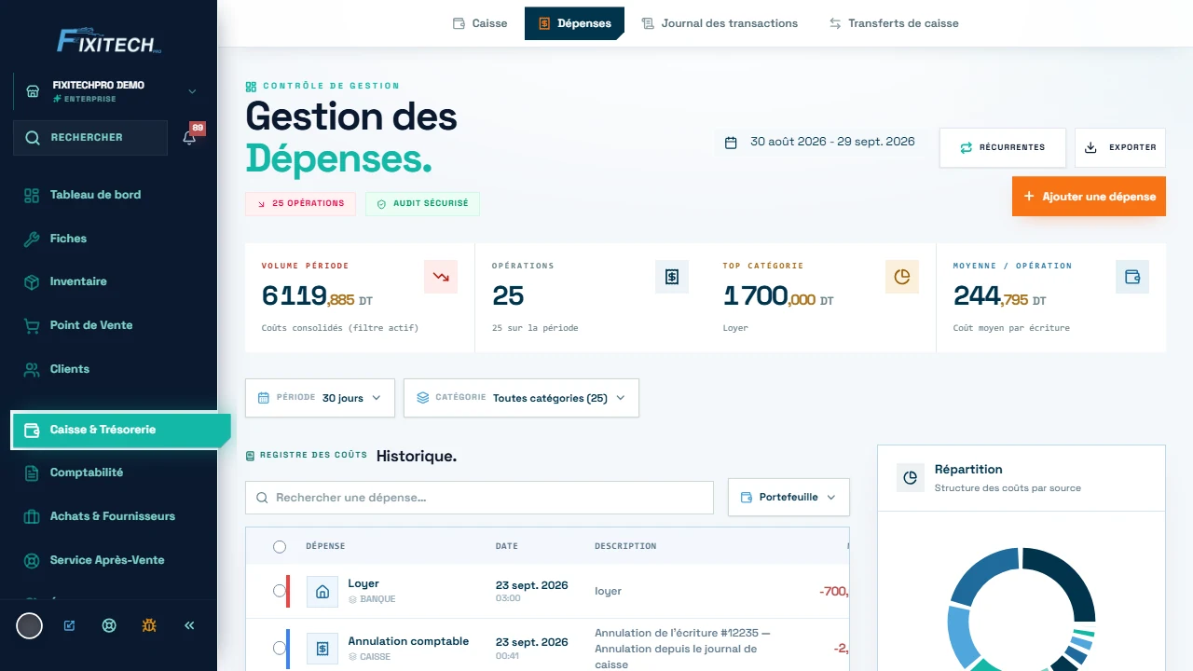The height and width of the screenshot is (671, 1193).
Task: Click the calendar icon beside the date range
Action: [731, 143]
